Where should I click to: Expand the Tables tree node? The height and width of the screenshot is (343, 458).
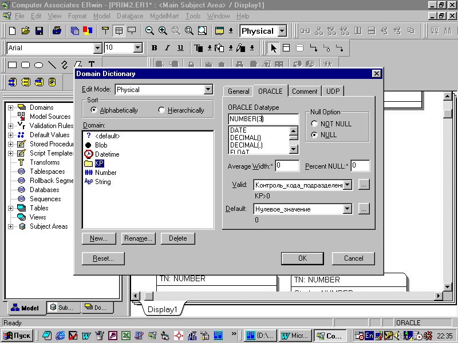click(10, 208)
